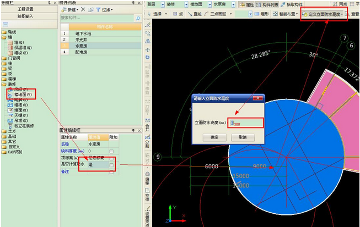
Task: Expand the 其它 folder
Action: pos(9,142)
